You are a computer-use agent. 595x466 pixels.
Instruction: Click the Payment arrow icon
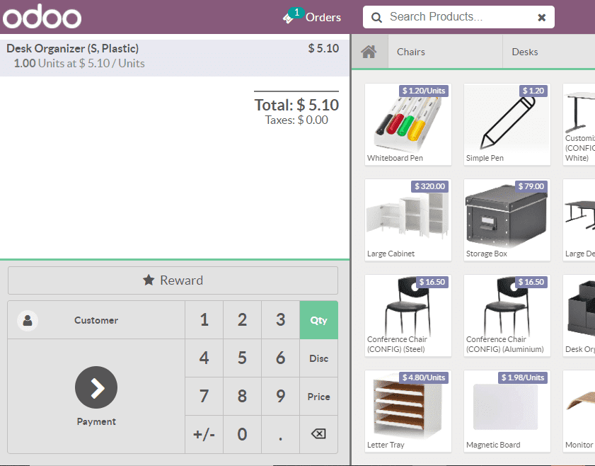pyautogui.click(x=96, y=387)
